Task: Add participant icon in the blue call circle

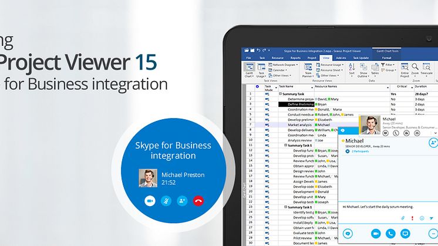Action: [x=182, y=201]
